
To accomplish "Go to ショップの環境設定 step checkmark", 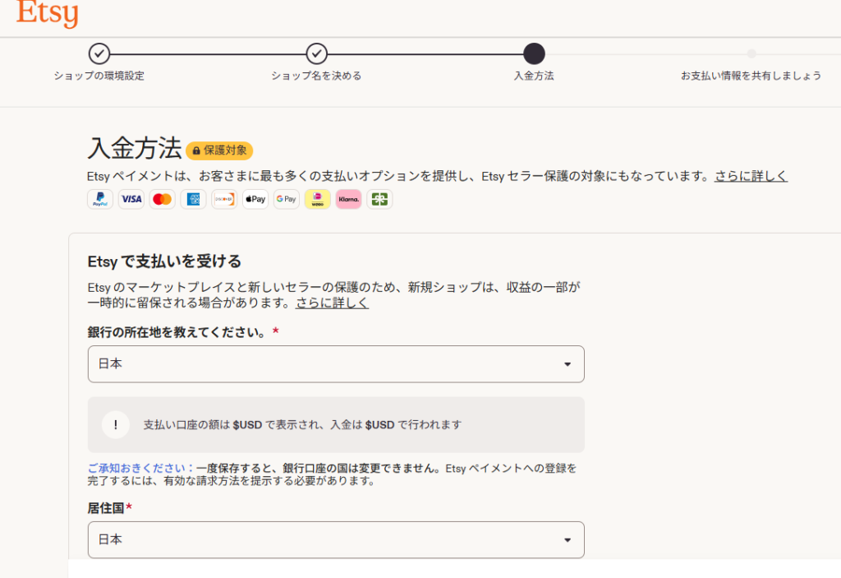I will [x=99, y=53].
